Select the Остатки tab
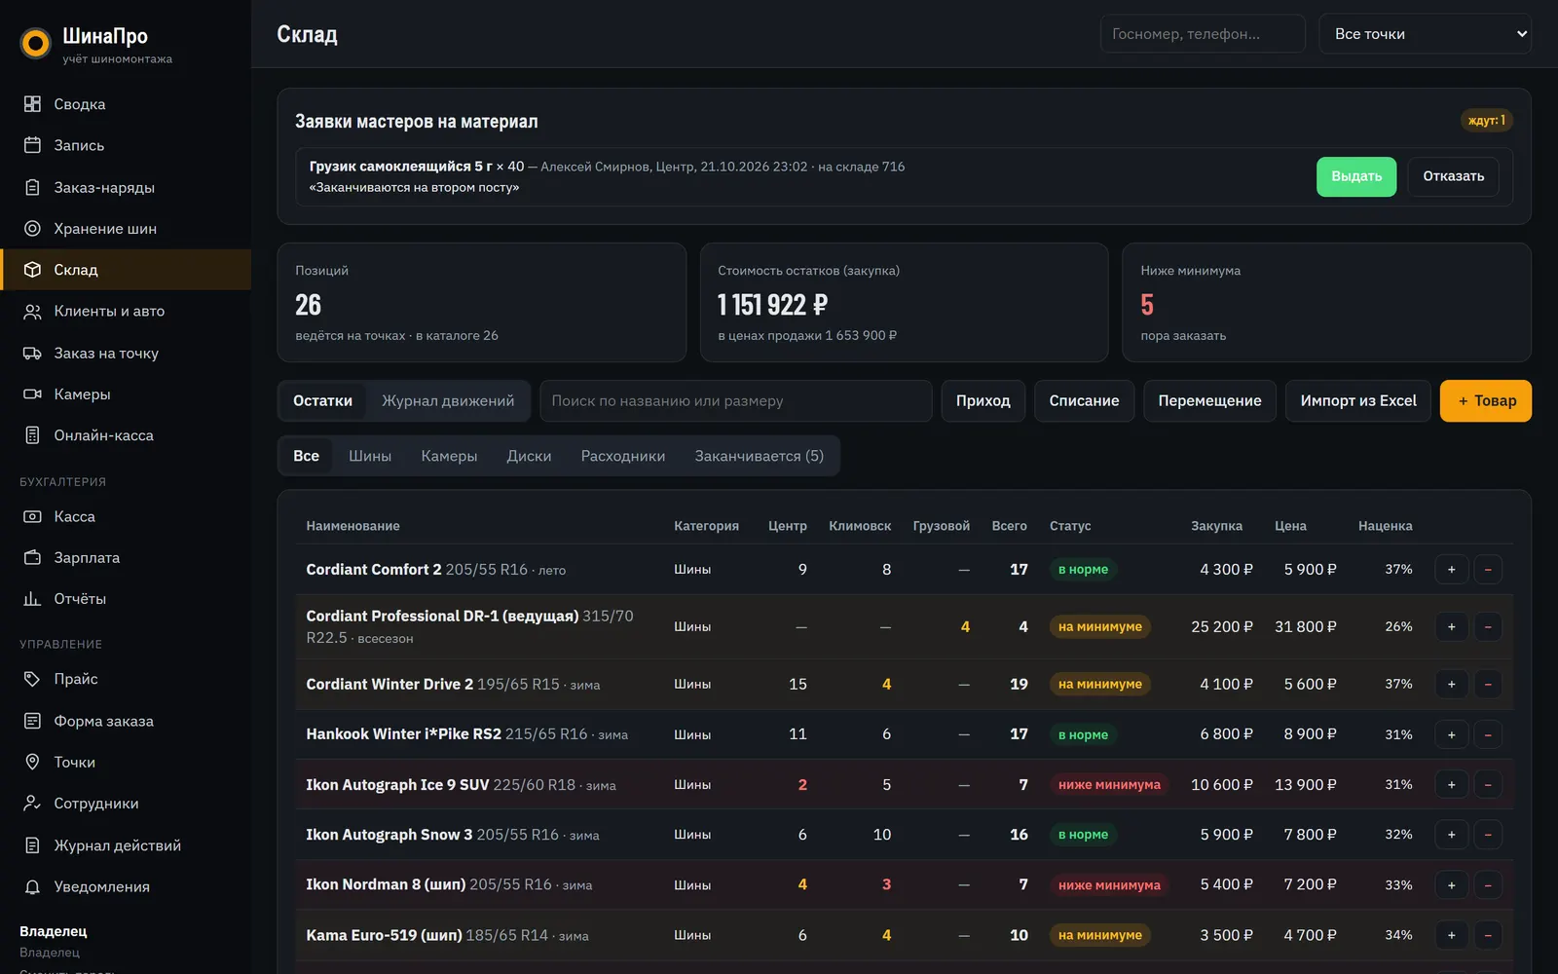Screen dimensions: 1558x974 322,401
